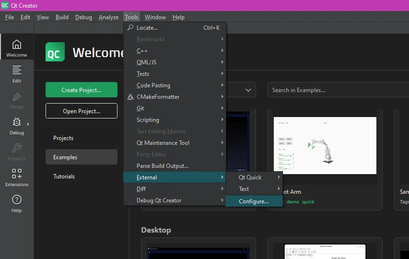Open the Analyze menu
This screenshot has height=259, width=409.
108,17
